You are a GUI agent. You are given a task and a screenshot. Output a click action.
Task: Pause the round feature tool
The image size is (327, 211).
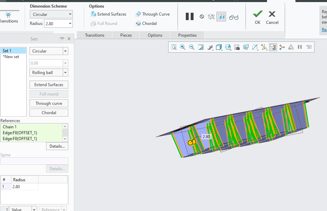tap(190, 17)
